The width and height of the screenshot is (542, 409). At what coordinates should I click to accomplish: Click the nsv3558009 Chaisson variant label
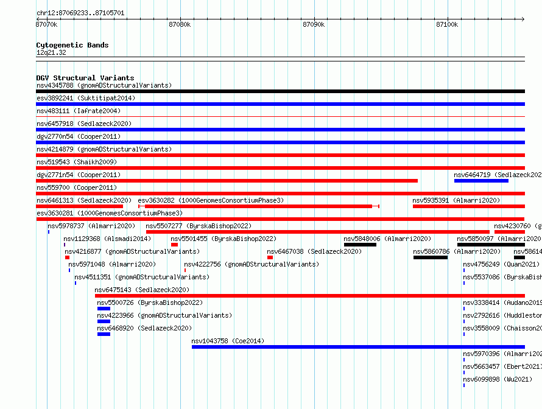coord(502,328)
